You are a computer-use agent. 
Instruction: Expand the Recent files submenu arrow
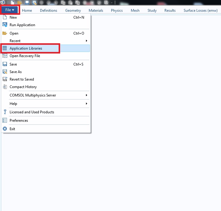pyautogui.click(x=86, y=41)
